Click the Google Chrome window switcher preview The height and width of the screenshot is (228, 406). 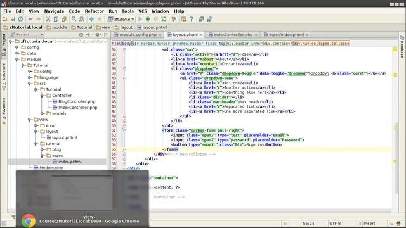(82, 199)
